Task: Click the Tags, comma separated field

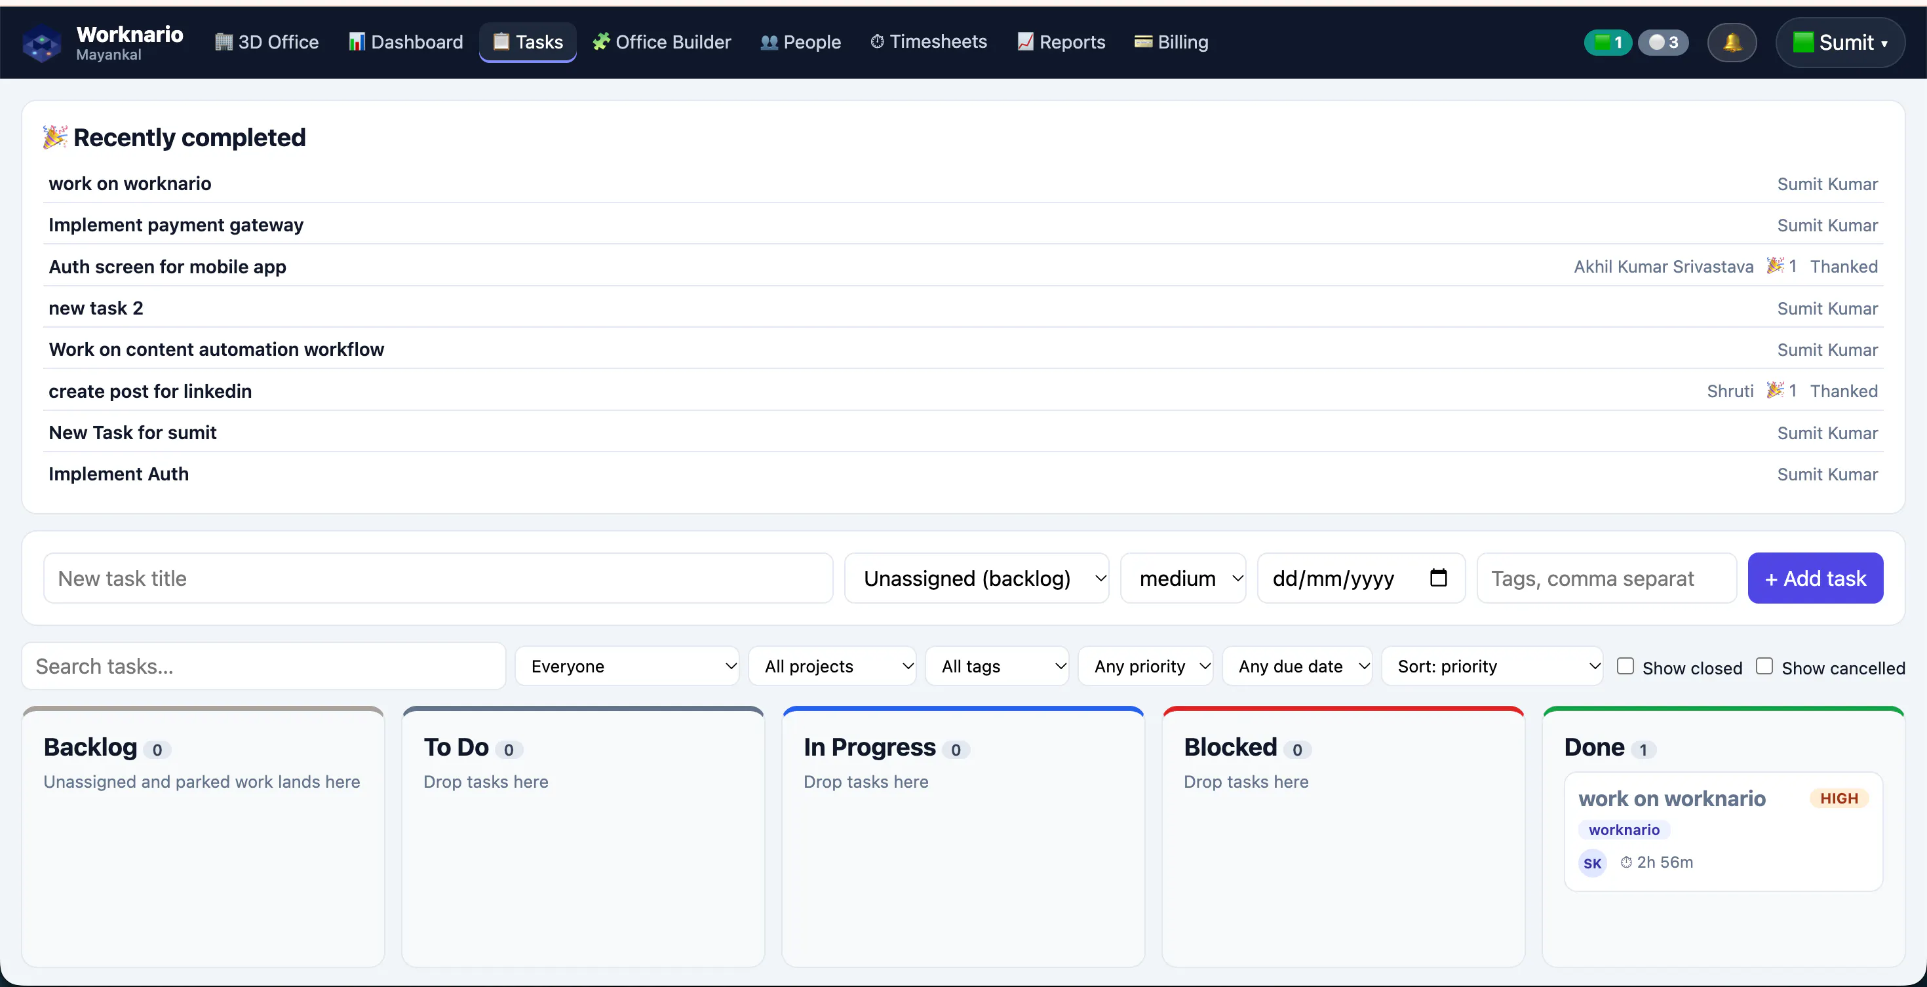Action: tap(1606, 578)
